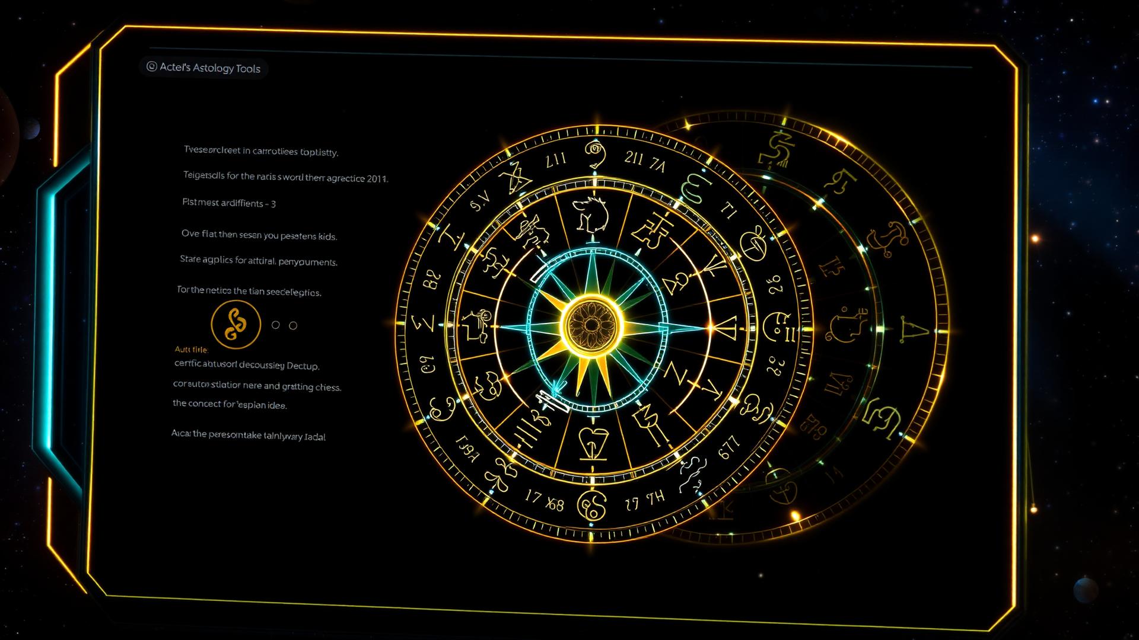Image resolution: width=1139 pixels, height=640 pixels.
Task: Click the '17 X8' marking on the outer ring
Action: click(x=545, y=500)
